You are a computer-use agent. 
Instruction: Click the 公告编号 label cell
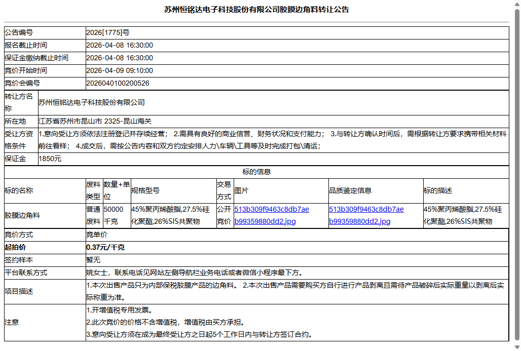point(45,32)
